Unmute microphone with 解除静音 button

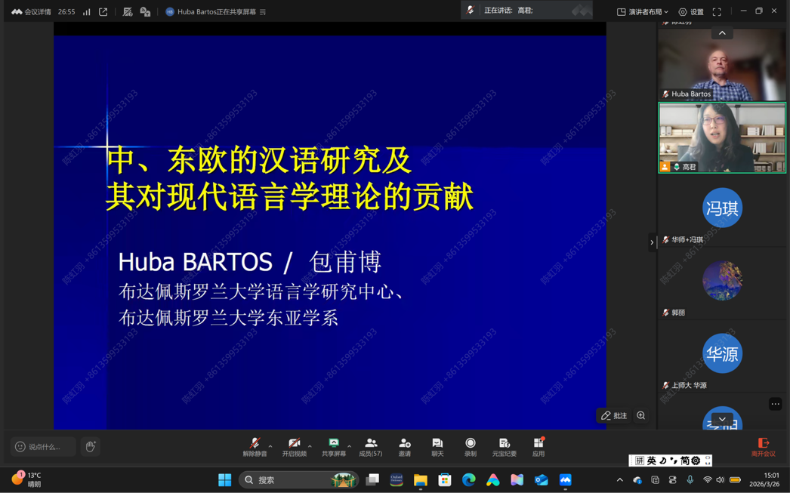pos(255,446)
